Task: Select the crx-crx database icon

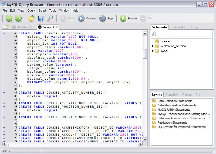Action: point(157,41)
